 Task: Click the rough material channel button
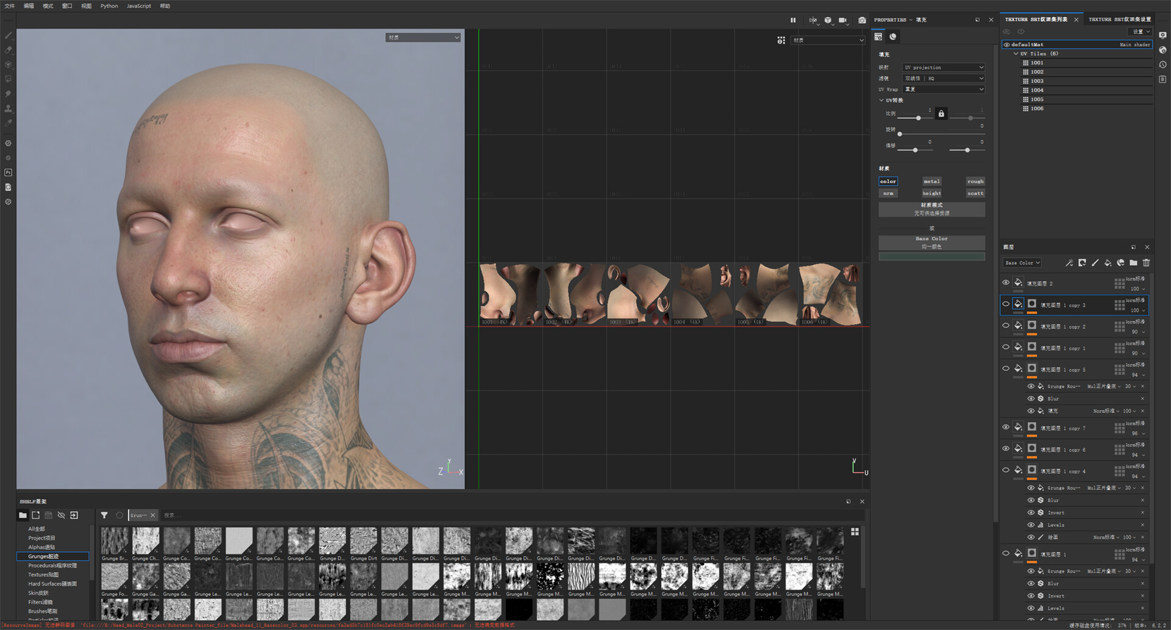(975, 181)
